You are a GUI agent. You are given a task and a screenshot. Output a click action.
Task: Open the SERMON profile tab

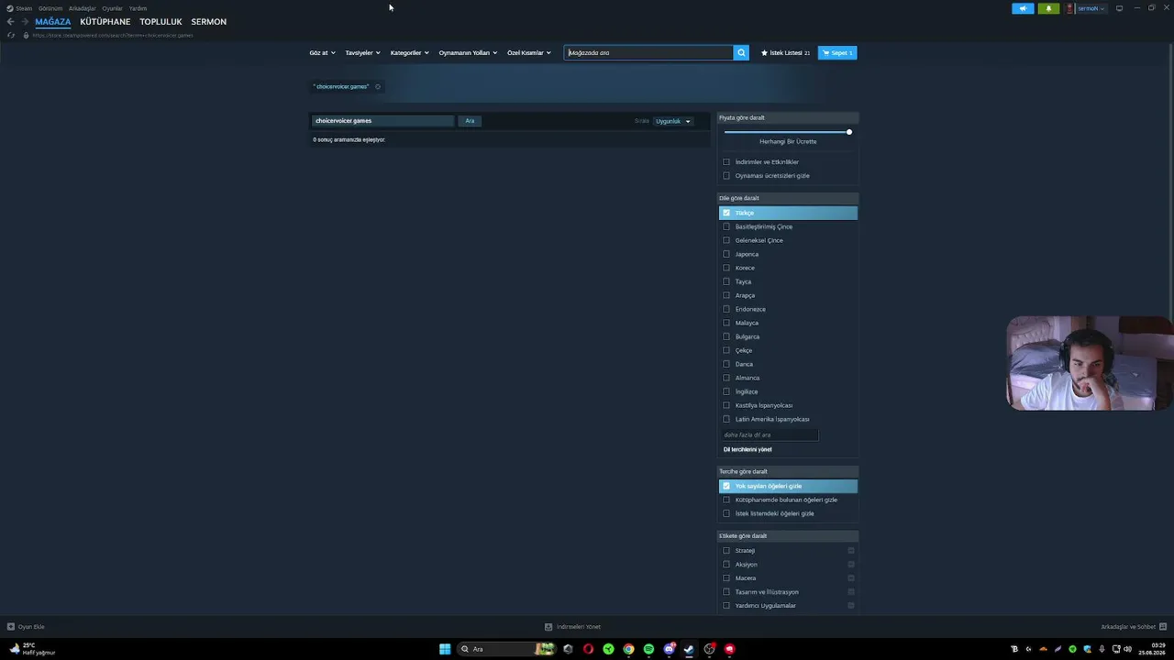pyautogui.click(x=209, y=22)
